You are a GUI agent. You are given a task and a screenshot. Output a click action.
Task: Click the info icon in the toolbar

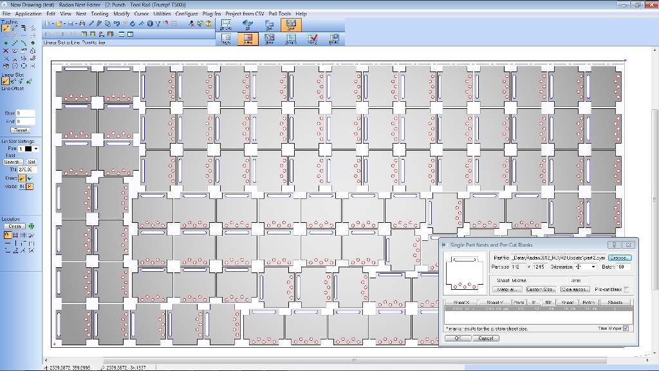tap(149, 24)
